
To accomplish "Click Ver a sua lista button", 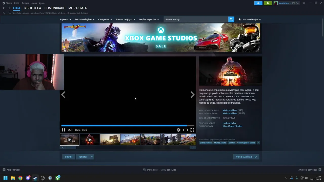I will pos(246,157).
